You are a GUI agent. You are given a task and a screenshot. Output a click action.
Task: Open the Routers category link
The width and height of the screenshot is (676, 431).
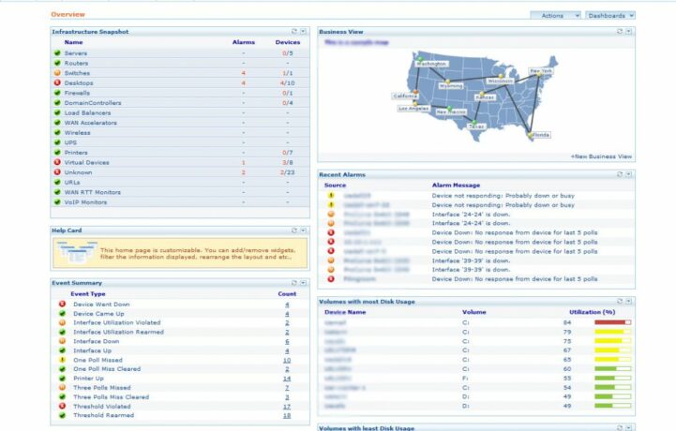point(76,63)
